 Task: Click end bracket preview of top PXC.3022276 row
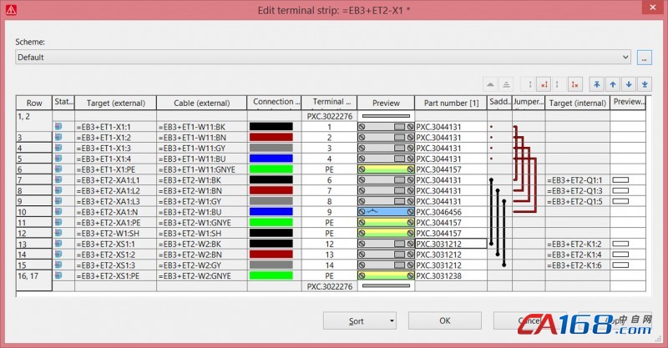(x=386, y=116)
